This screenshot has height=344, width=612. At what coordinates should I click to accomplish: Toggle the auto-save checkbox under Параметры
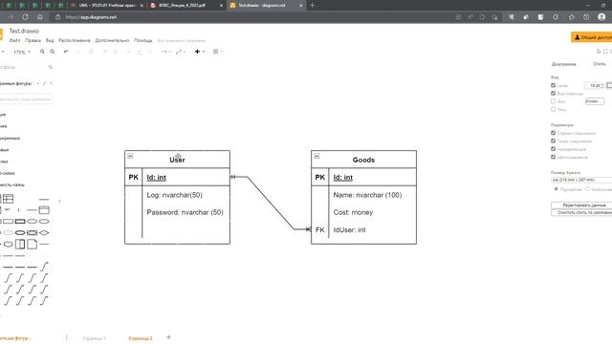click(x=553, y=157)
